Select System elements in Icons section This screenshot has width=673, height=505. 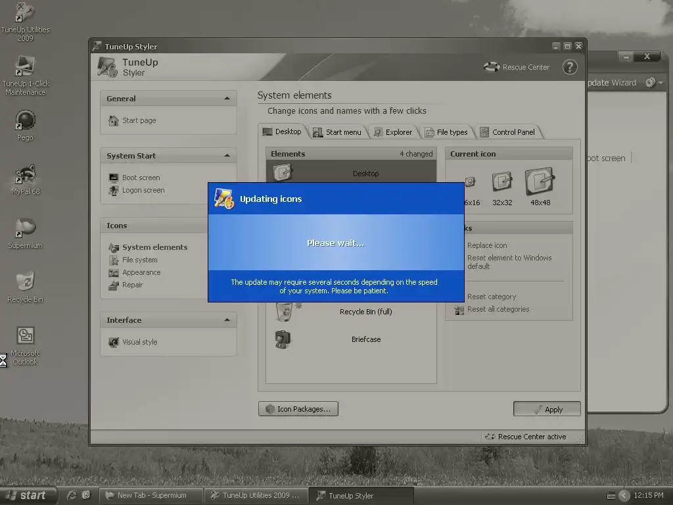(148, 247)
